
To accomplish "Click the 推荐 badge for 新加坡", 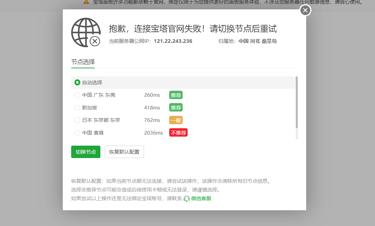I will [x=176, y=107].
